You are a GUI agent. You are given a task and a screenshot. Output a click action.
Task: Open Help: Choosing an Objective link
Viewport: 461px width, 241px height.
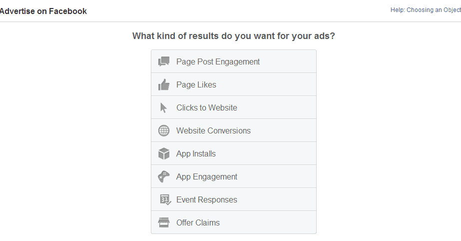[426, 10]
